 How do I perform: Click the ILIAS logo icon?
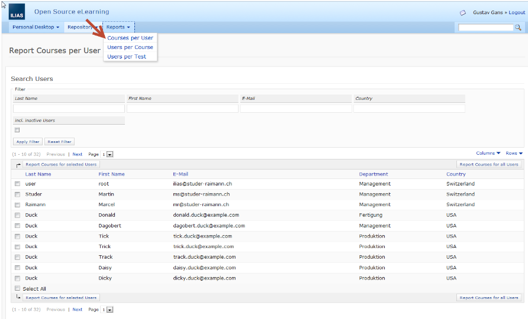(x=17, y=12)
